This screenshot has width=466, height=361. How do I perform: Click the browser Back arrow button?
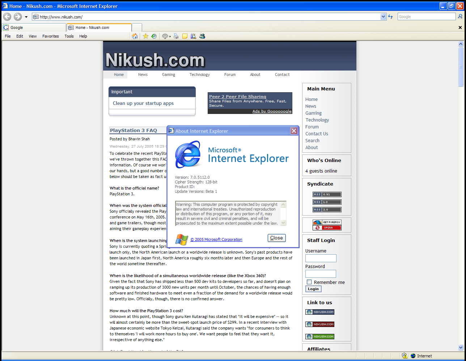coord(7,17)
